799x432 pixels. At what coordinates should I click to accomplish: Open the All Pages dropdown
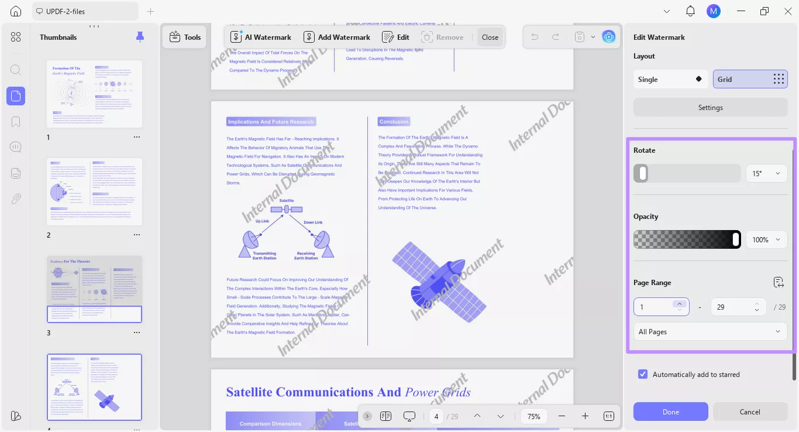710,331
